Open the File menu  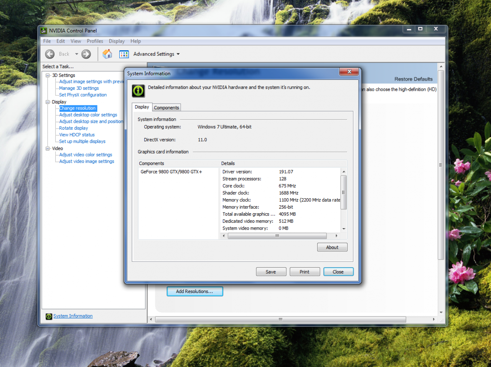[47, 41]
